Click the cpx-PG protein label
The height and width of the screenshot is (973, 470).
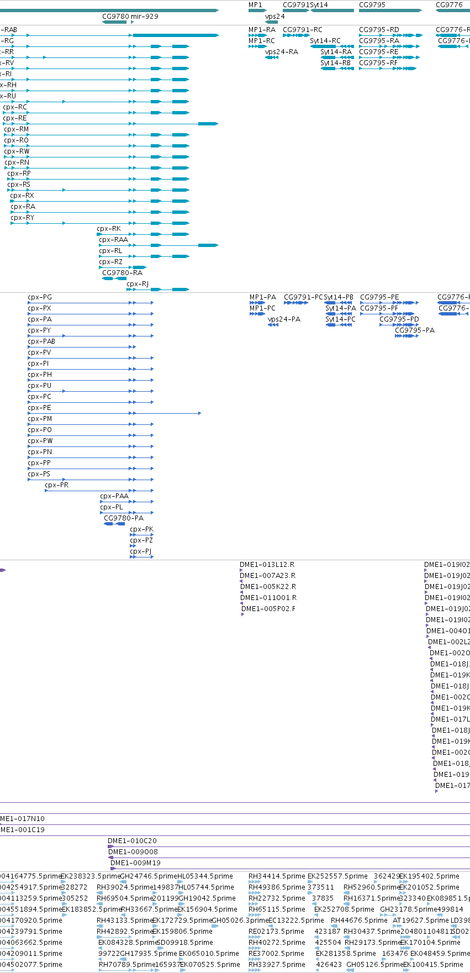[x=40, y=297]
